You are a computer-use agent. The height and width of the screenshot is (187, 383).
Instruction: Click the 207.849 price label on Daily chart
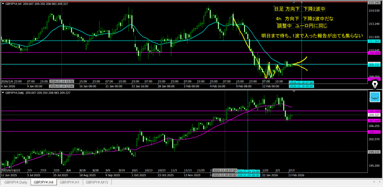[375, 120]
